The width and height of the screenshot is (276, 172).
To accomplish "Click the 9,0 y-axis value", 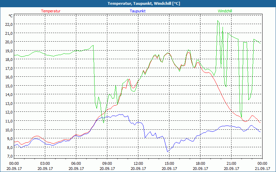I will click(10, 139).
